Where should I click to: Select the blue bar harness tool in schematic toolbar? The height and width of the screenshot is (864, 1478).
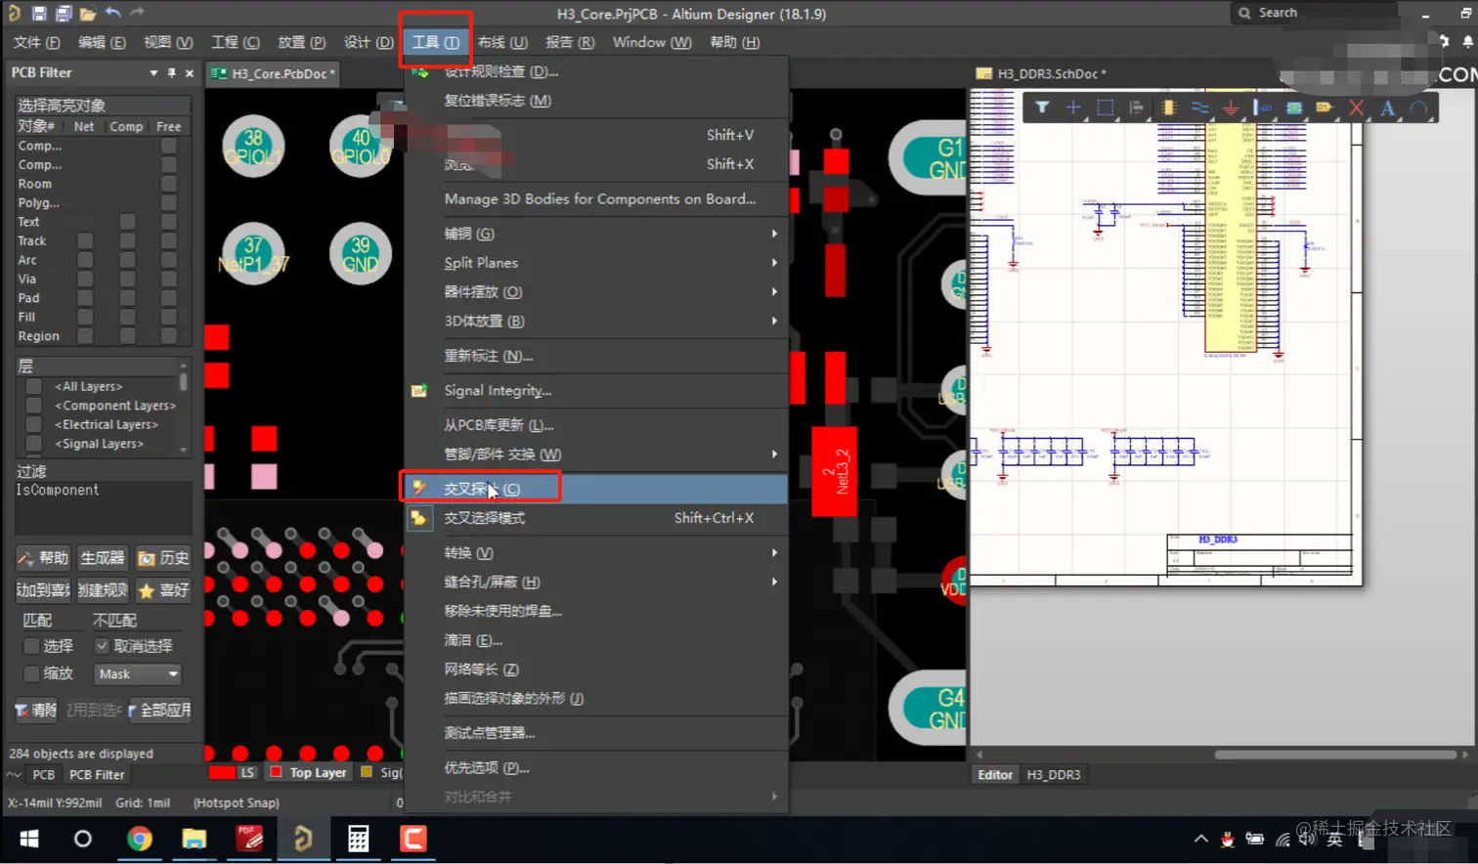(1262, 108)
